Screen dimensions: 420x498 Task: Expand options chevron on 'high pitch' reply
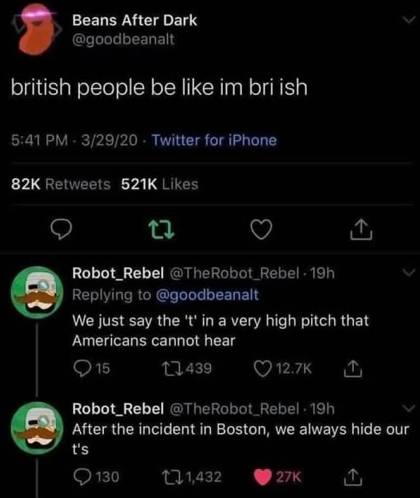[407, 274]
